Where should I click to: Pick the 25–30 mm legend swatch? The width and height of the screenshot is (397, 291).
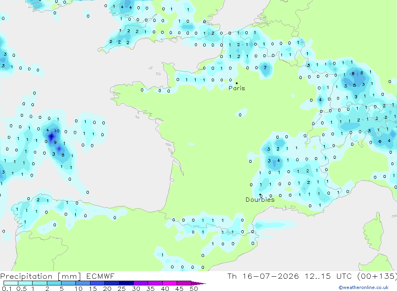pyautogui.click(x=126, y=283)
